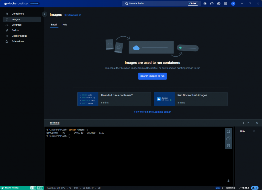This screenshot has height=190, width=262.
Task: Open engine more options kebab menu
Action: (42, 188)
